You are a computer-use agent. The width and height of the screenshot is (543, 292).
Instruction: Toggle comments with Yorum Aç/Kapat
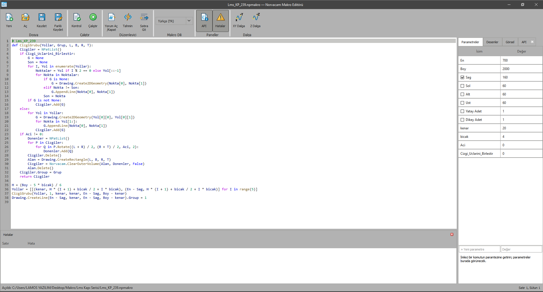[111, 22]
